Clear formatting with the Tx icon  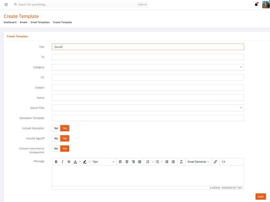pyautogui.click(x=181, y=162)
